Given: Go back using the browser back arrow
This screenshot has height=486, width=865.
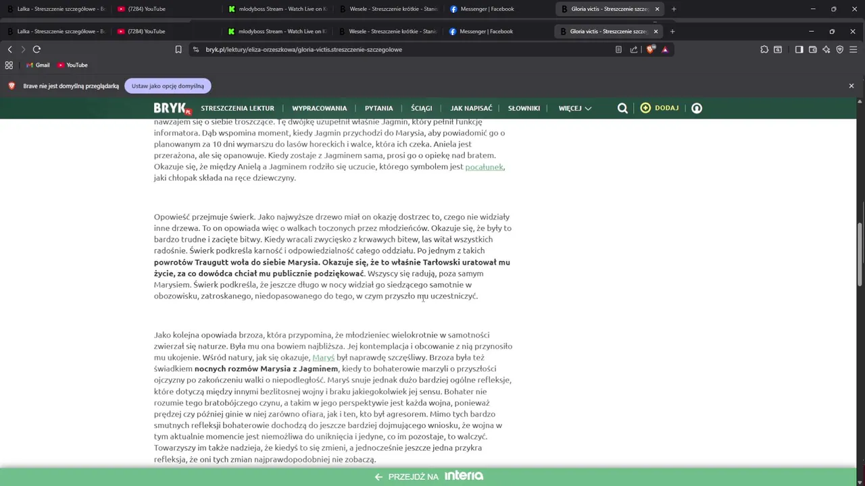Looking at the screenshot, I should (9, 49).
